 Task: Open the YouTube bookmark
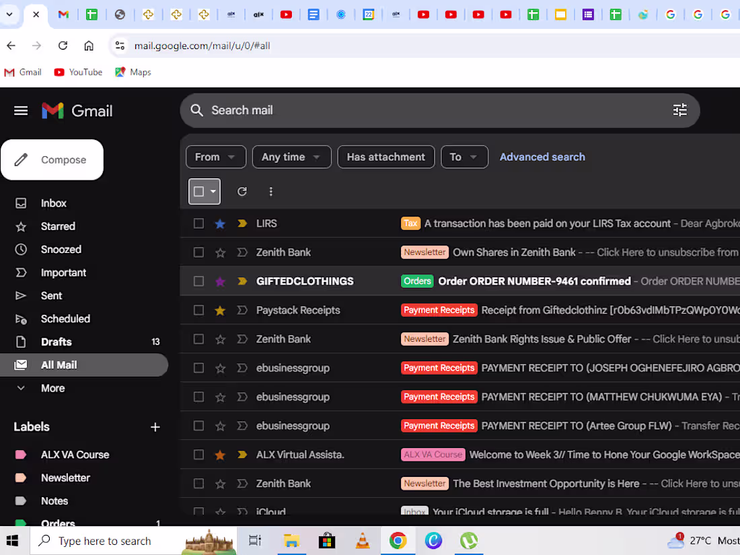pos(78,72)
